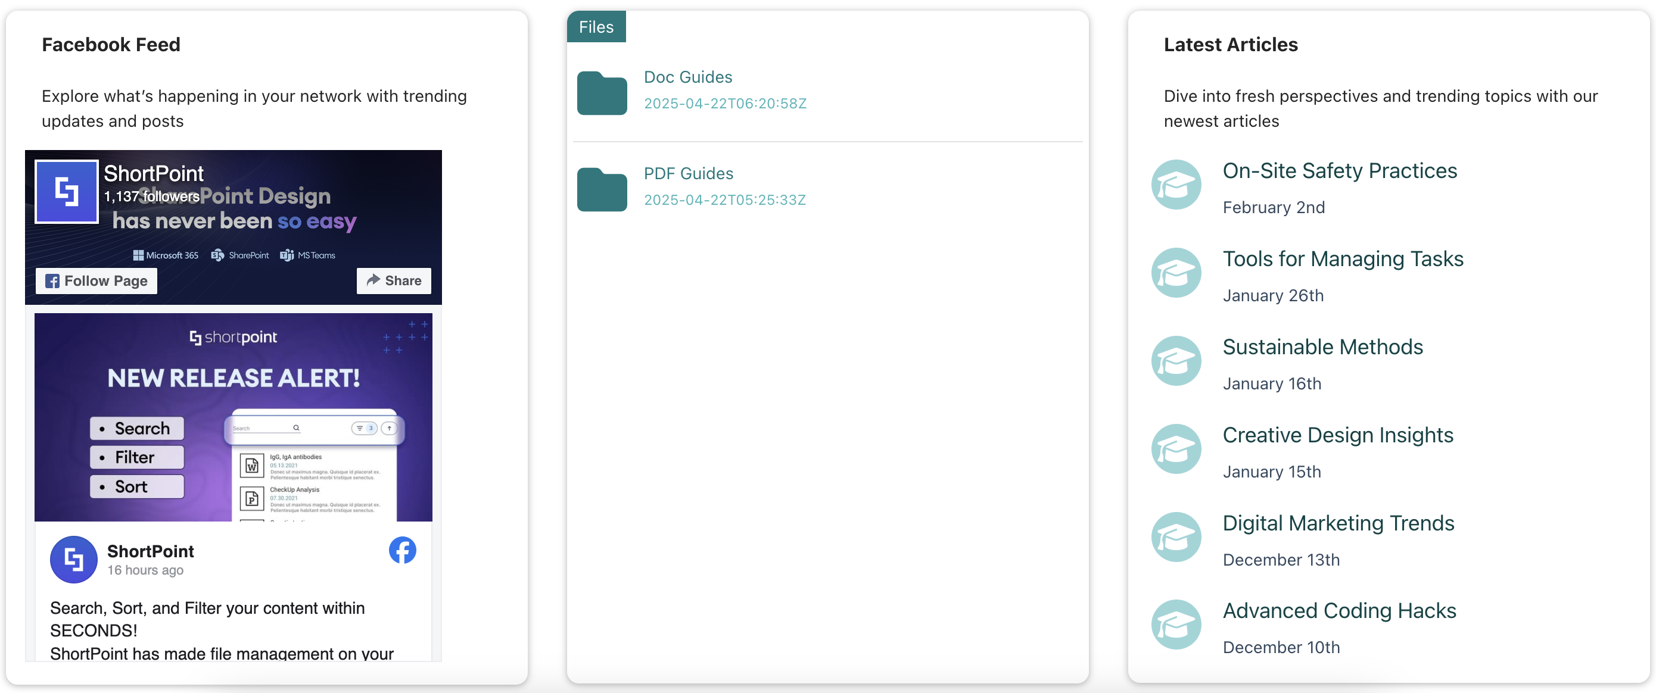Viewport: 1656px width, 693px height.
Task: Click the PDF Guides folder icon
Action: 602,189
